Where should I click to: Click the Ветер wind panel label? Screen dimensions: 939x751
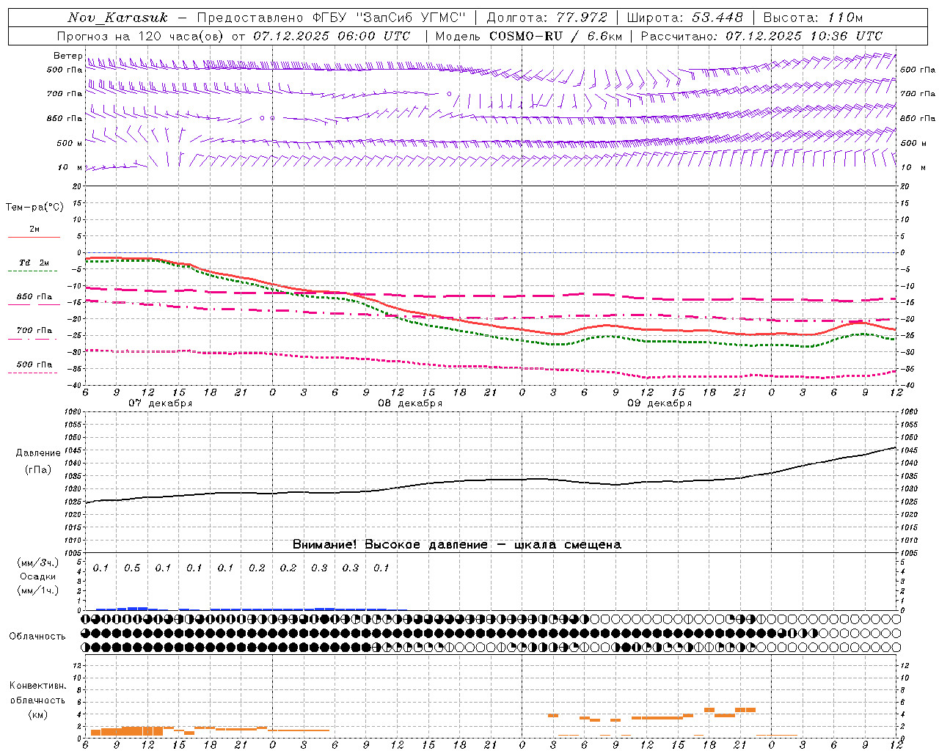point(67,56)
